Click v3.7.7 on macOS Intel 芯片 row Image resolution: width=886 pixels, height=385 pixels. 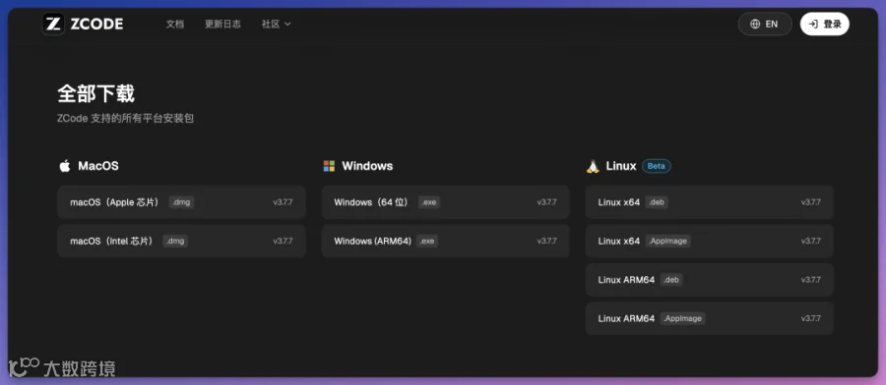coord(284,241)
